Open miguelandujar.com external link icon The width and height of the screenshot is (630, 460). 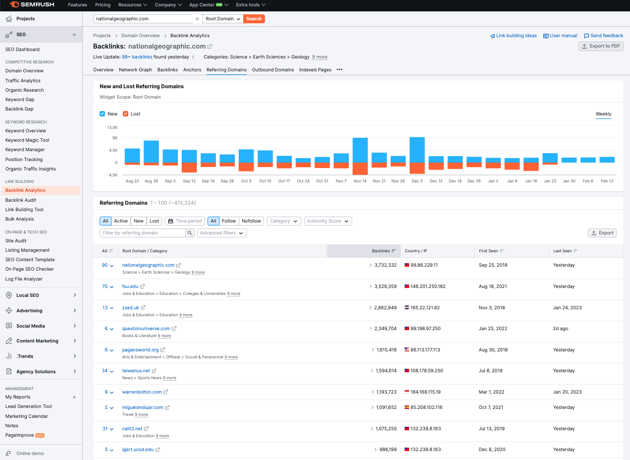click(x=167, y=407)
